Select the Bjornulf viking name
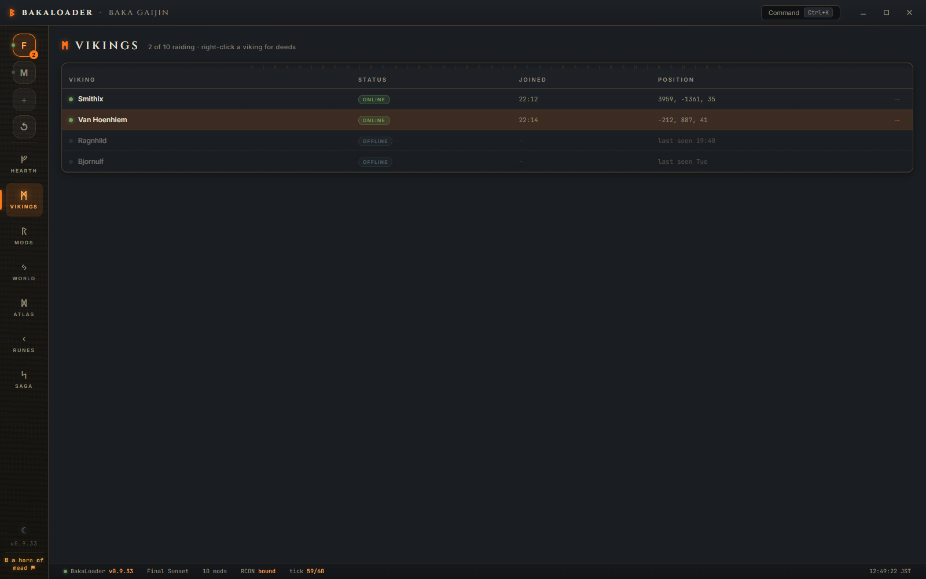This screenshot has width=926, height=579. pyautogui.click(x=91, y=162)
